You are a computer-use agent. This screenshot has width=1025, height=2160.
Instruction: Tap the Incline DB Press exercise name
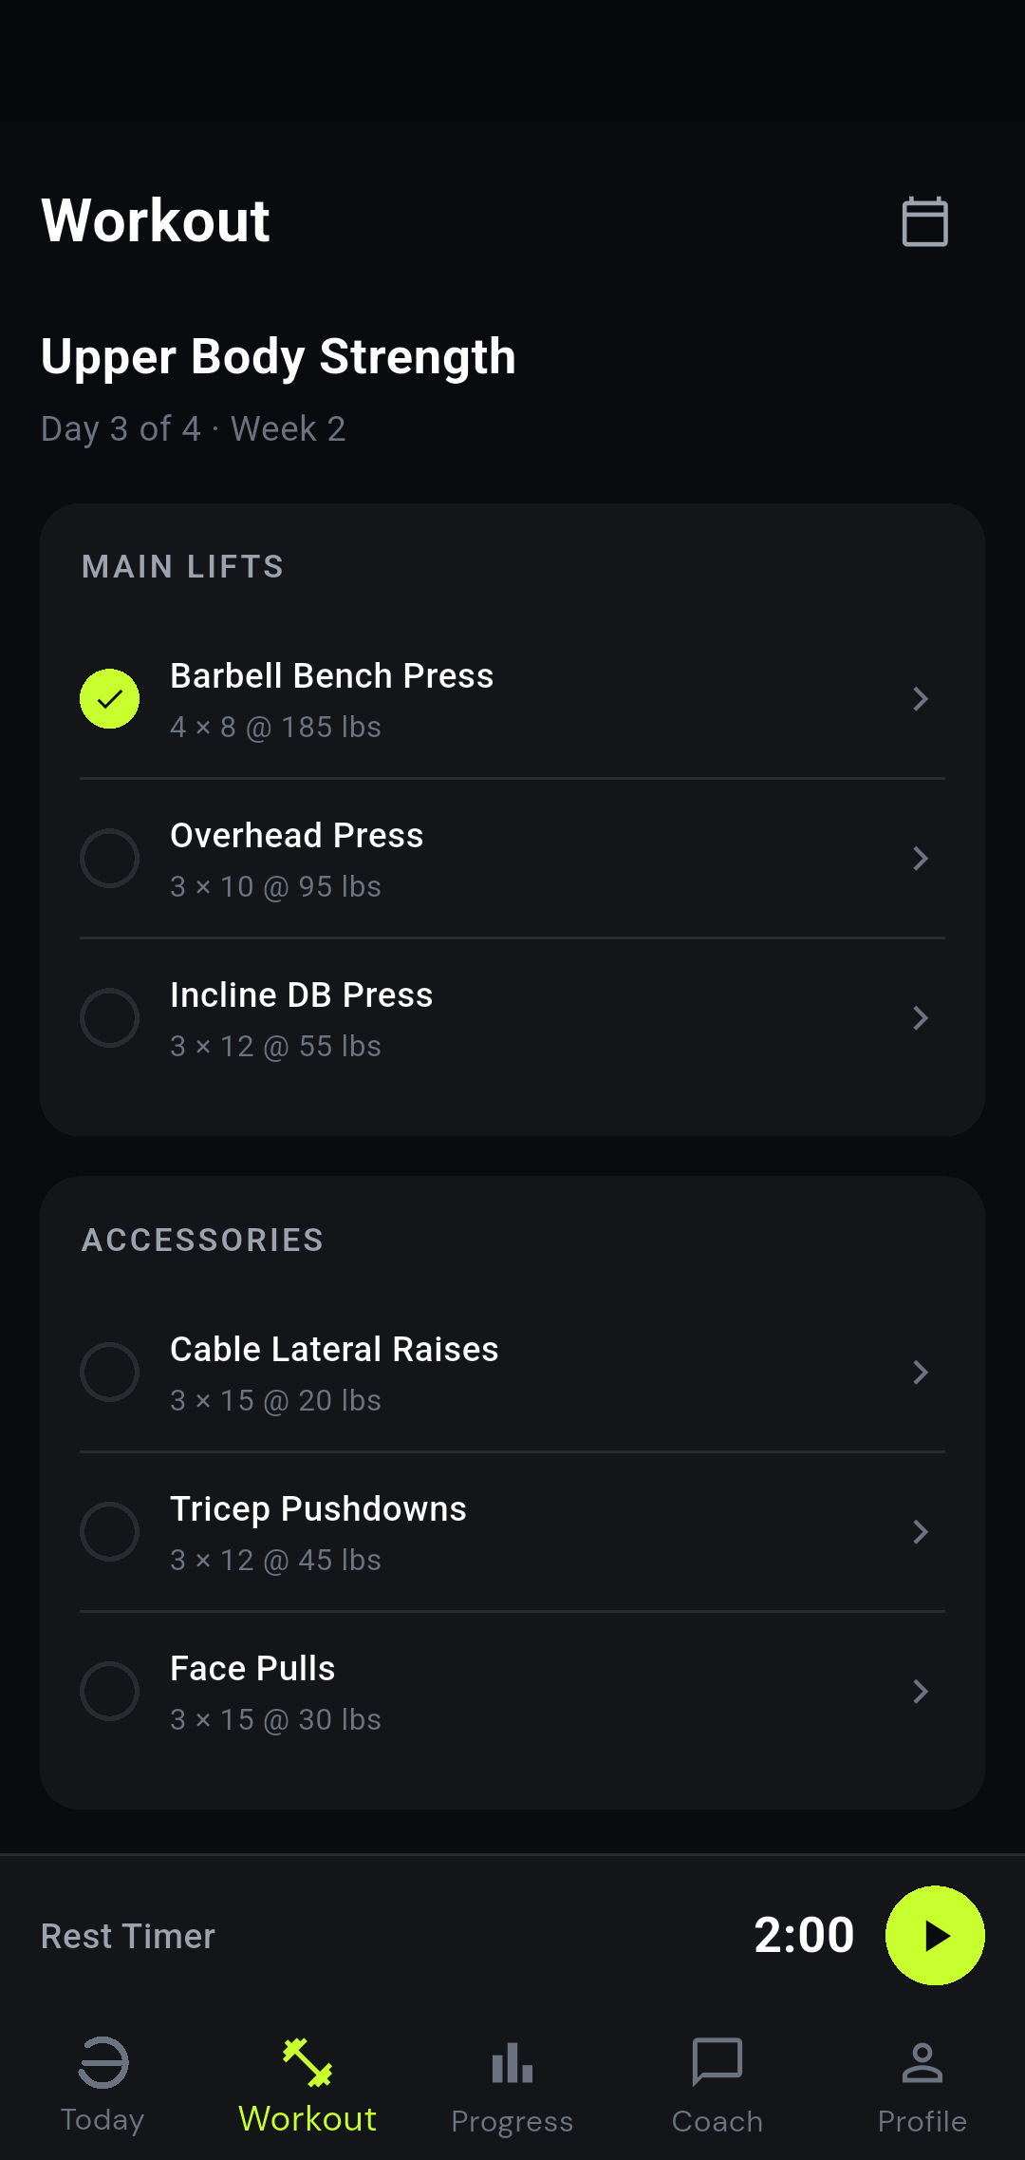[302, 995]
